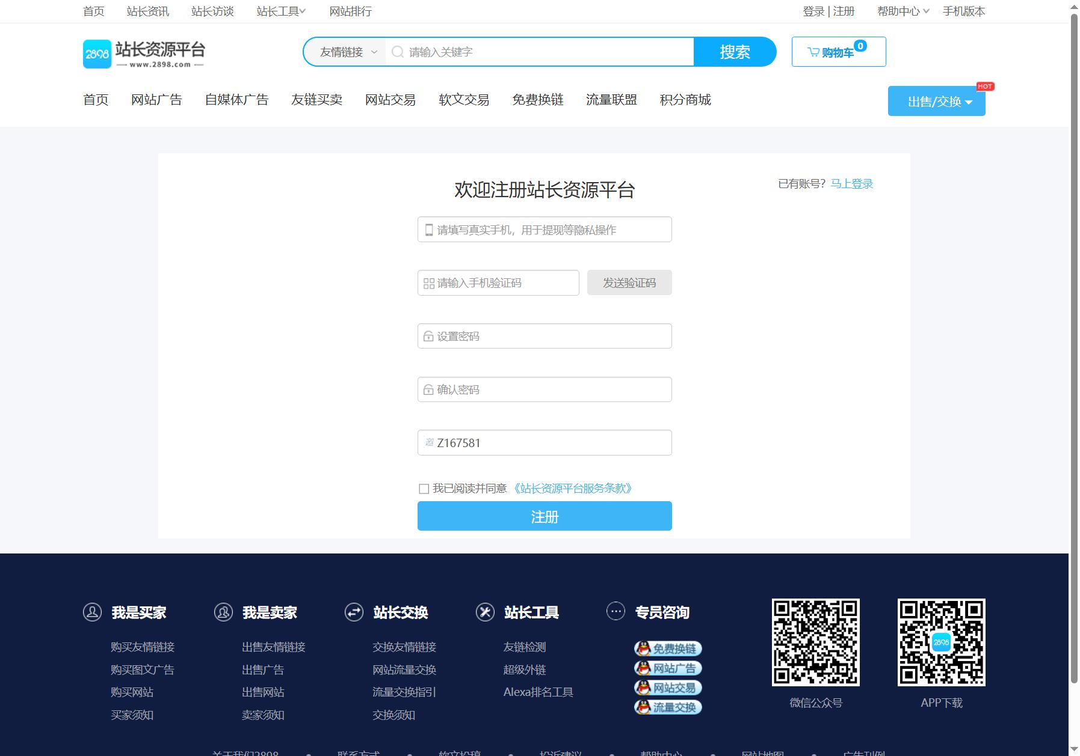Expand the 帮助中心 dropdown
This screenshot has width=1080, height=756.
pos(903,11)
